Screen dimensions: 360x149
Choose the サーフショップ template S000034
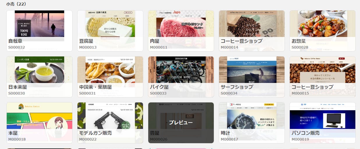252,77
